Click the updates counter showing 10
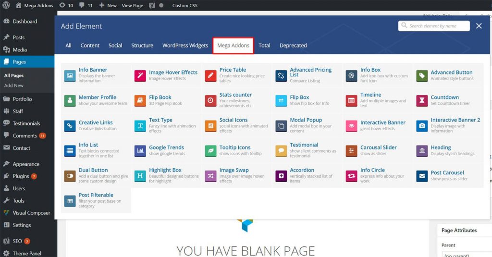492x257 pixels. pos(66,5)
